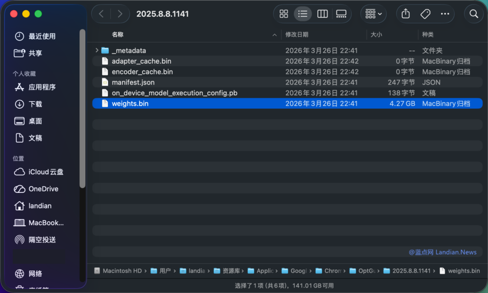
Task: Expand the _metadata folder disclosure triangle
Action: (96, 50)
